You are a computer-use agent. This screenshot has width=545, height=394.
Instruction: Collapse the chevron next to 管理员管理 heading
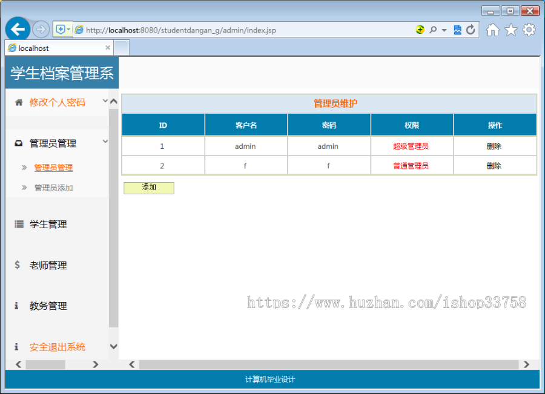click(105, 142)
